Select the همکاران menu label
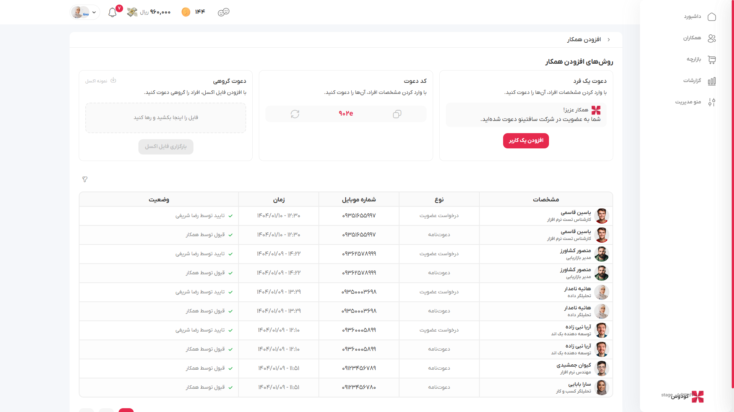The image size is (734, 412). (x=692, y=38)
